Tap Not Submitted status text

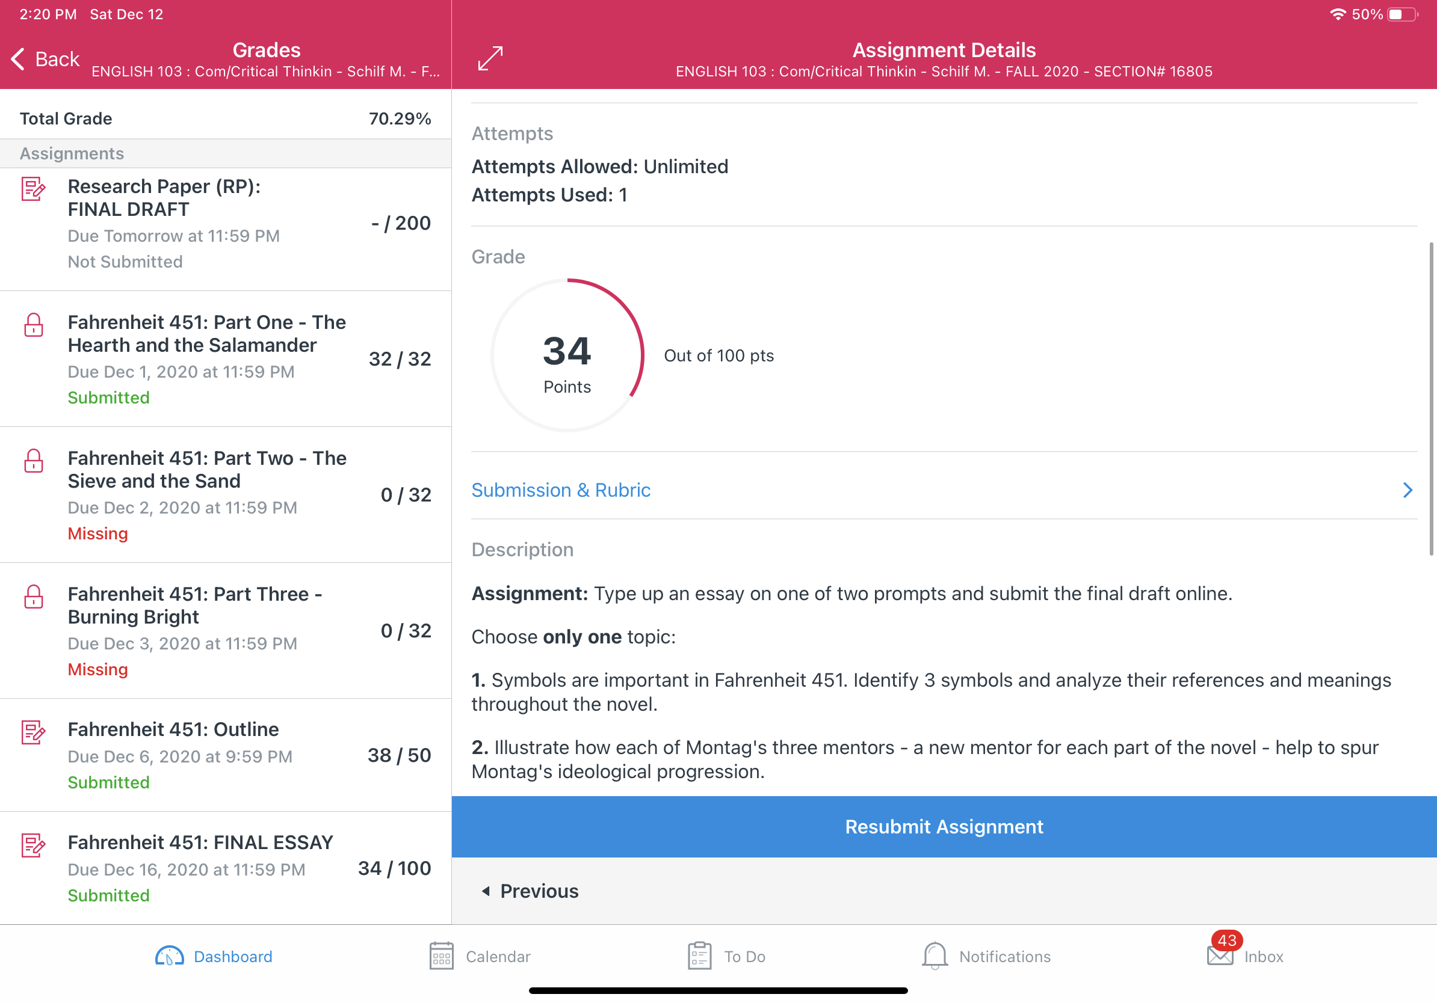tap(125, 262)
